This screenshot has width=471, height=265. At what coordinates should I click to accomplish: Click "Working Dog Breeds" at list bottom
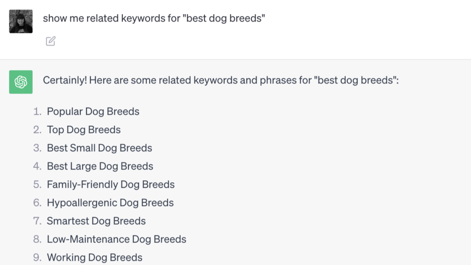[94, 257]
